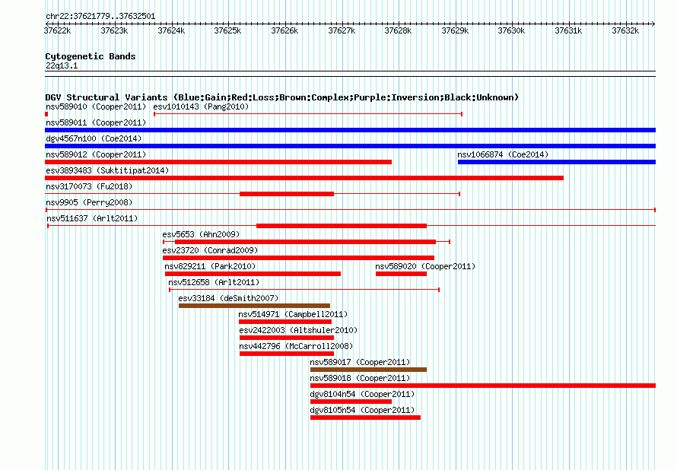The image size is (677, 470).
Task: Click the nsv511637 (Arlt2011) label
Action: (x=92, y=218)
